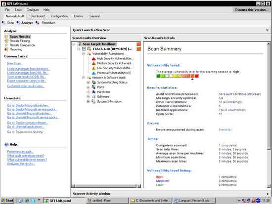This screenshot has height=204, width=272.
Task: Open the Help menu
Action: coord(46,10)
